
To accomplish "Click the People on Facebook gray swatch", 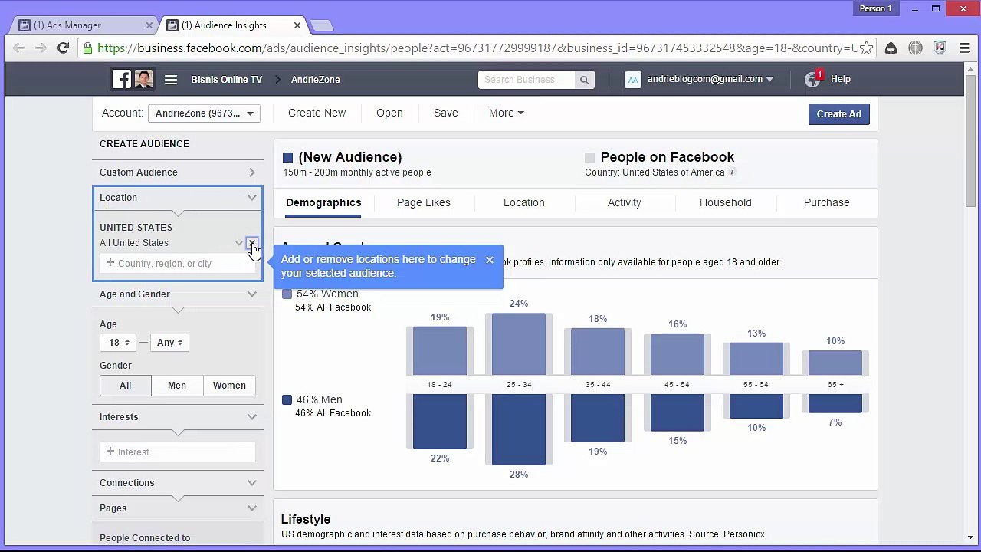I will pyautogui.click(x=589, y=157).
